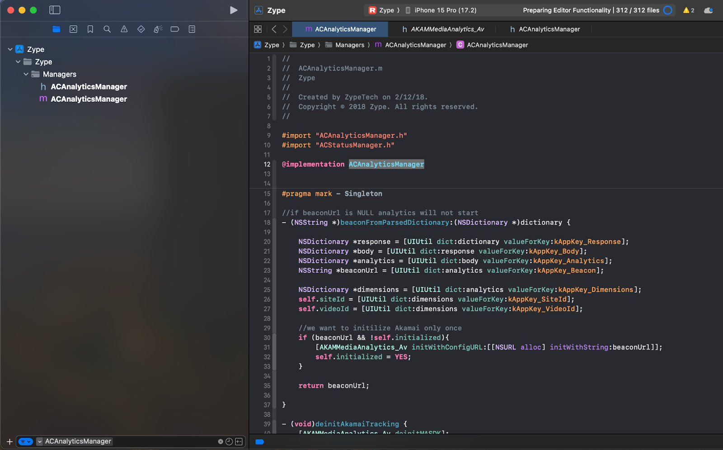Open the Find navigator magnifier icon
The image size is (723, 450).
coord(107,29)
